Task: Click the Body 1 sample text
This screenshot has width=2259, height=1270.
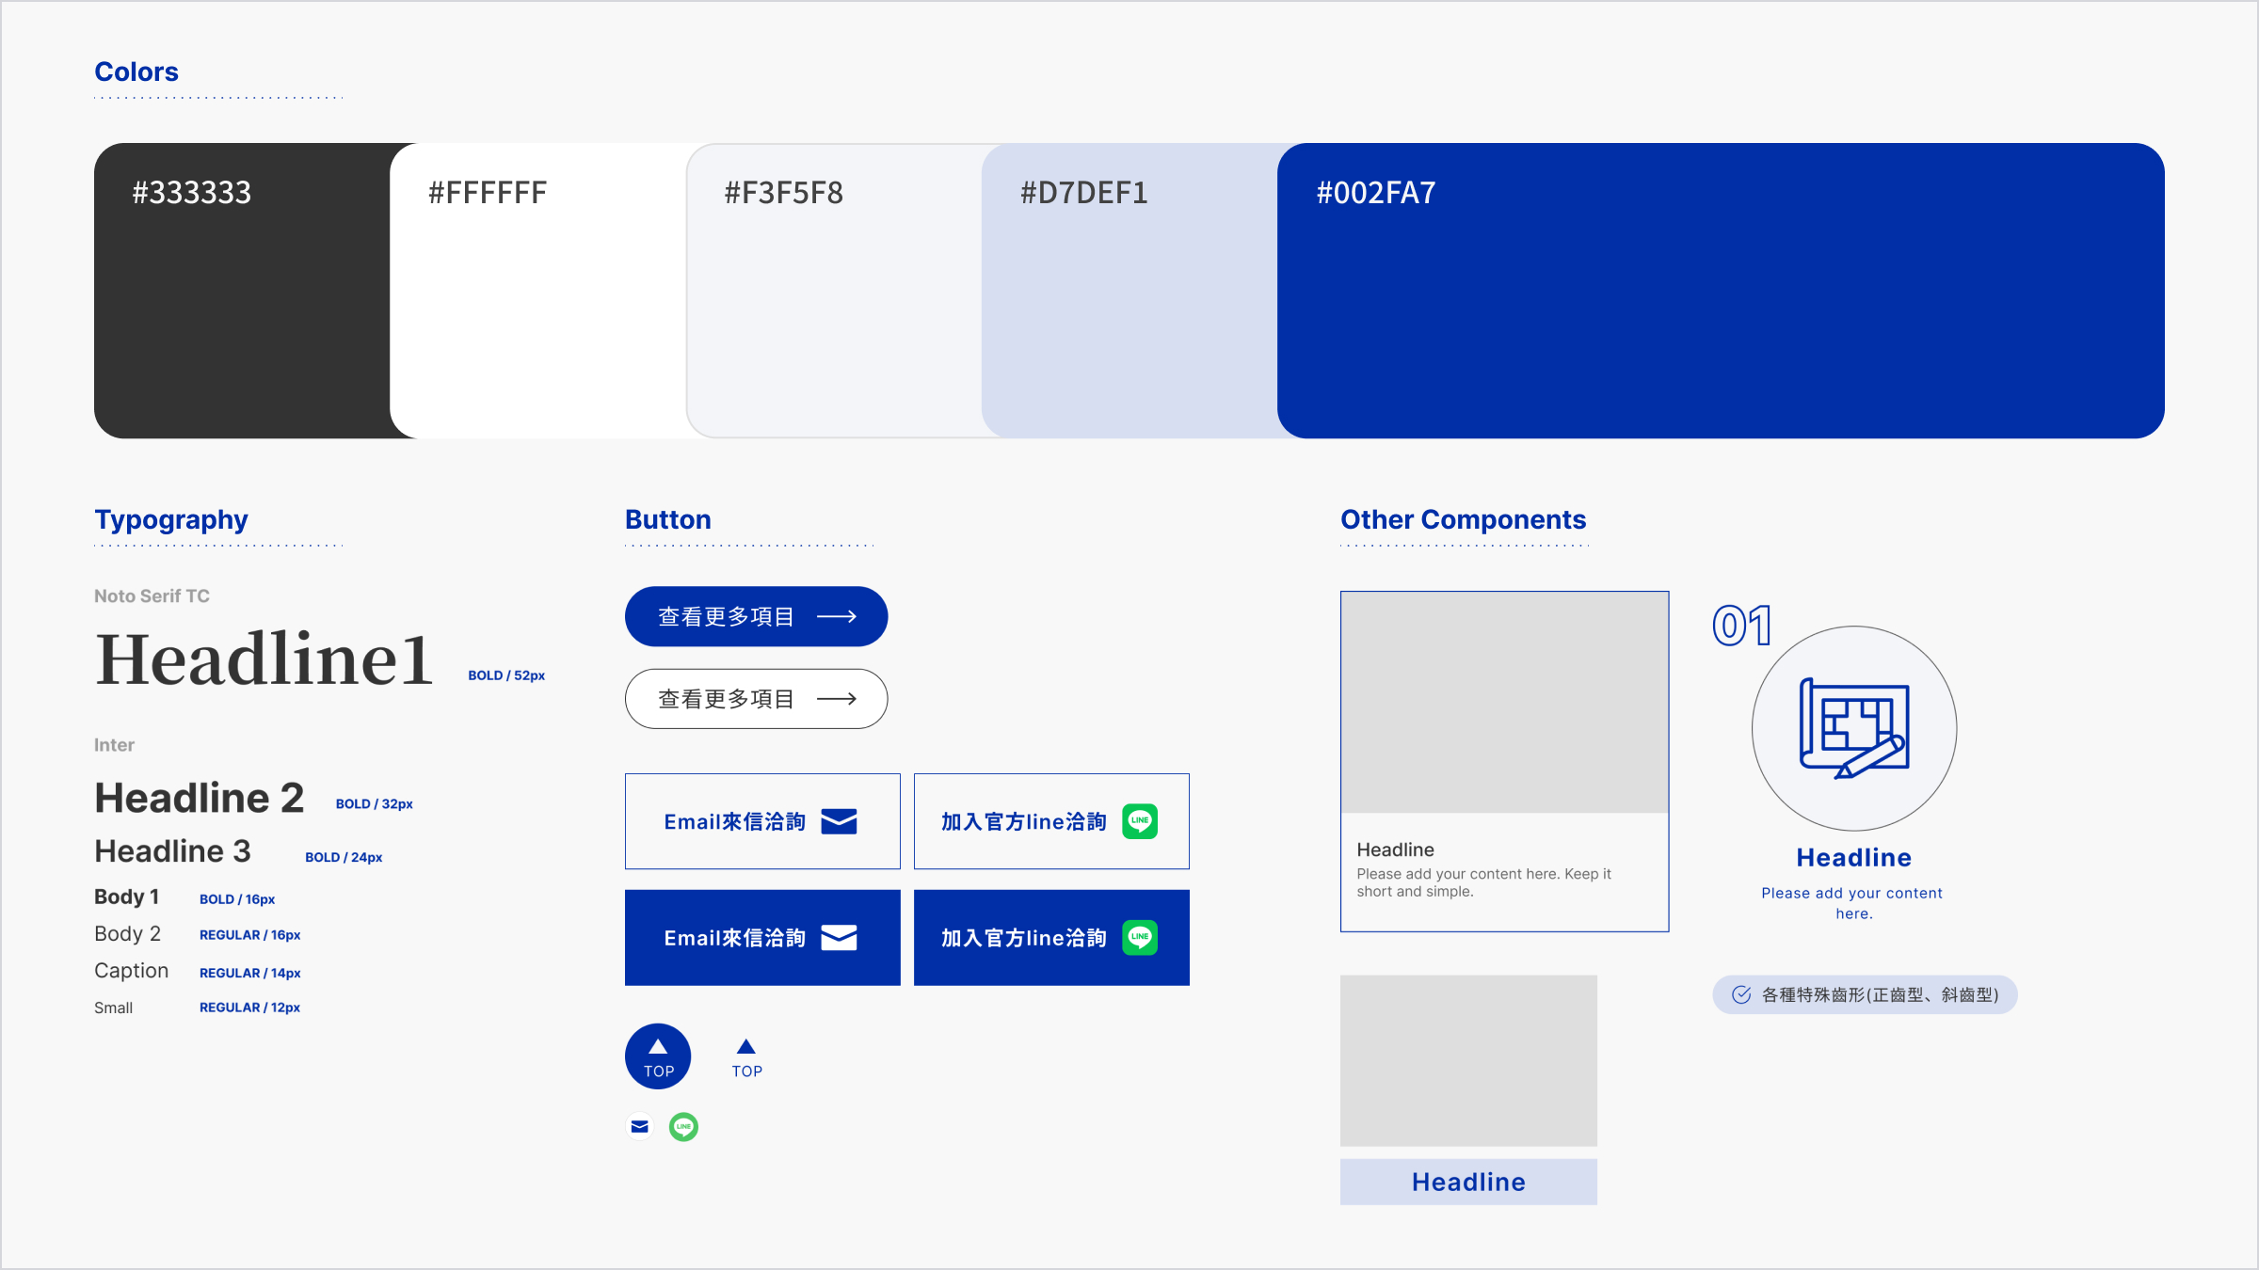Action: click(x=126, y=897)
